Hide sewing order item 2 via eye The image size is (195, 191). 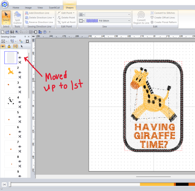pos(20,72)
